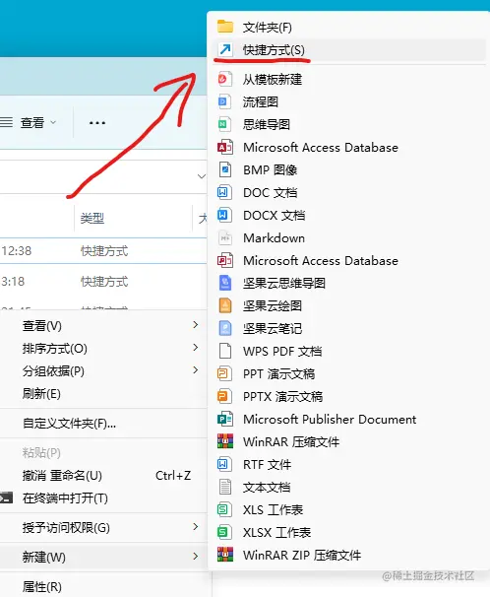490x597 pixels.
Task: Click the red icon beside 从模板新建
Action: pyautogui.click(x=224, y=79)
